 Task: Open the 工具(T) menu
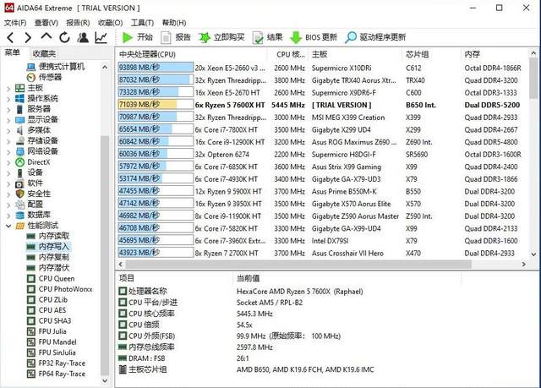(x=142, y=23)
